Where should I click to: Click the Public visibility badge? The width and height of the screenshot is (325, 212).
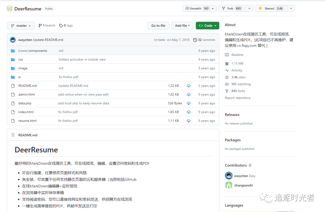point(49,9)
